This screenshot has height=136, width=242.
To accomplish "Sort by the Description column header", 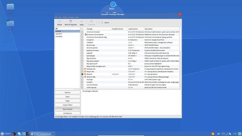I will tap(161, 29).
